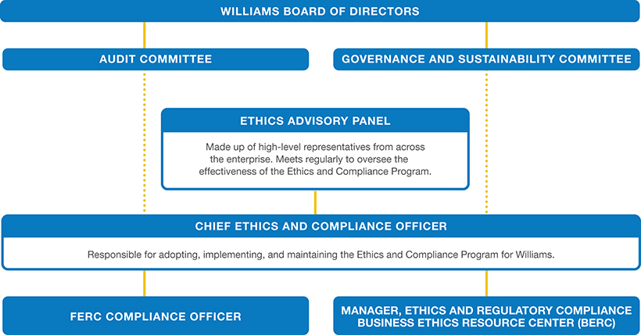Image resolution: width=641 pixels, height=335 pixels.
Task: Click dotted line below Governance and Sustainability Committee
Action: point(486,141)
